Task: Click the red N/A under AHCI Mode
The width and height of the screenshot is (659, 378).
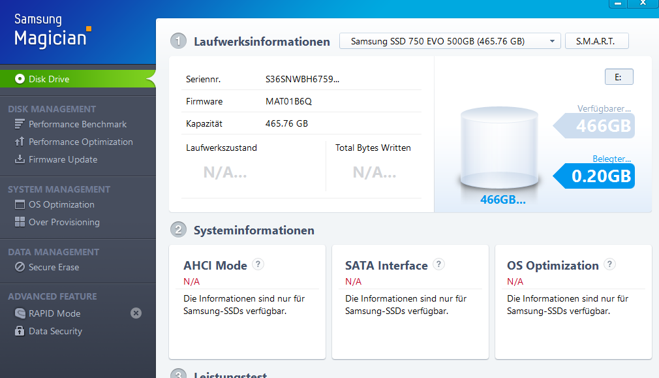Action: pos(191,282)
